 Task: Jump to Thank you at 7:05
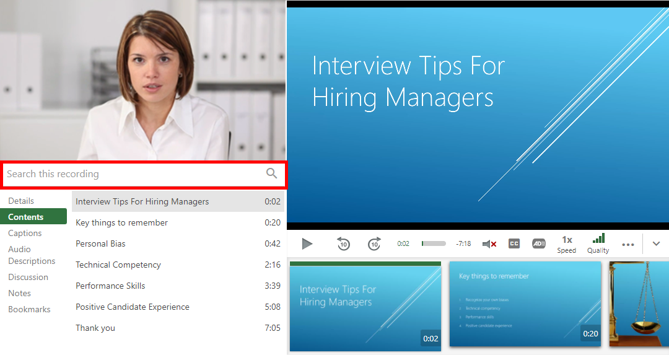pos(178,328)
